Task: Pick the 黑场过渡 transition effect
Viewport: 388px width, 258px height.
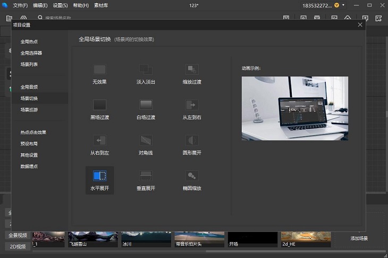Action: pyautogui.click(x=99, y=105)
